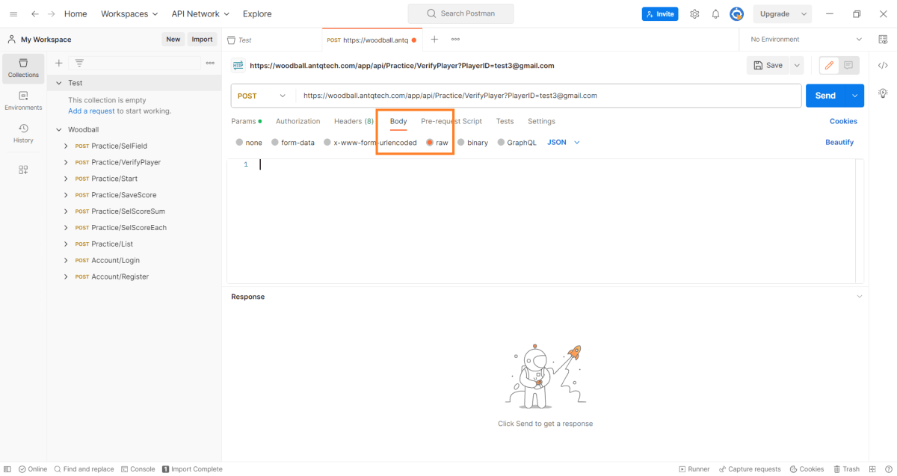Click the filter collections icon
The image size is (897, 476).
(x=79, y=64)
